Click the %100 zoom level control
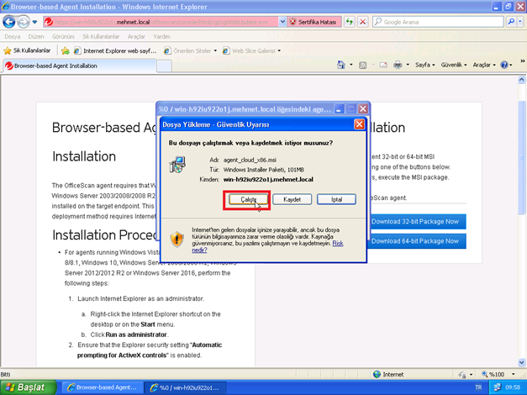The image size is (527, 395). click(x=493, y=374)
